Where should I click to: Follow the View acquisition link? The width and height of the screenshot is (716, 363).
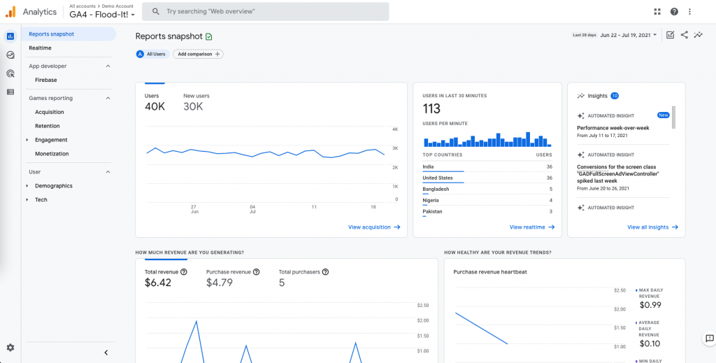point(374,227)
